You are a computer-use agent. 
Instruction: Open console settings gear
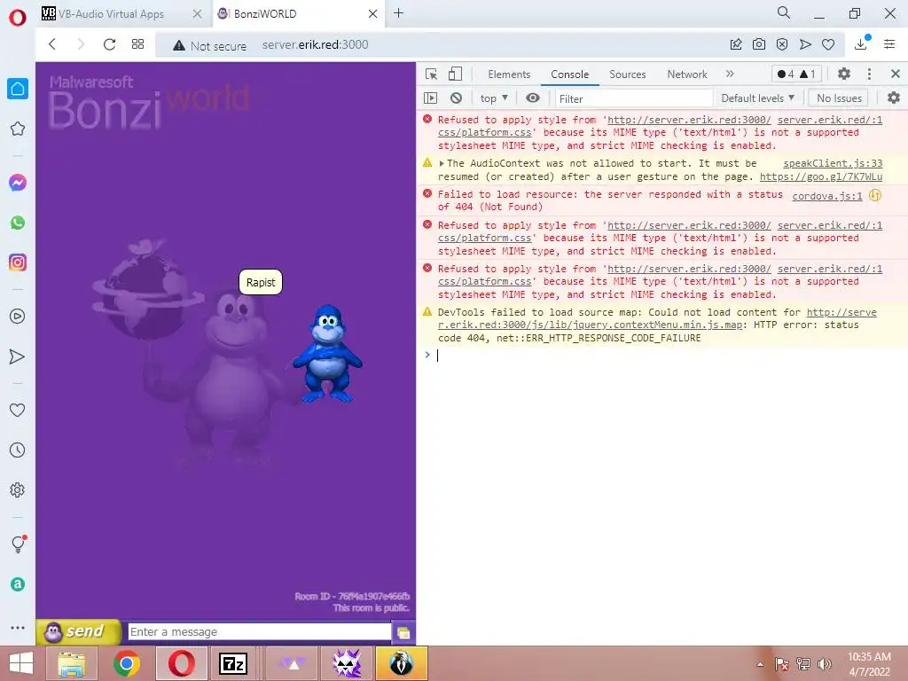894,98
